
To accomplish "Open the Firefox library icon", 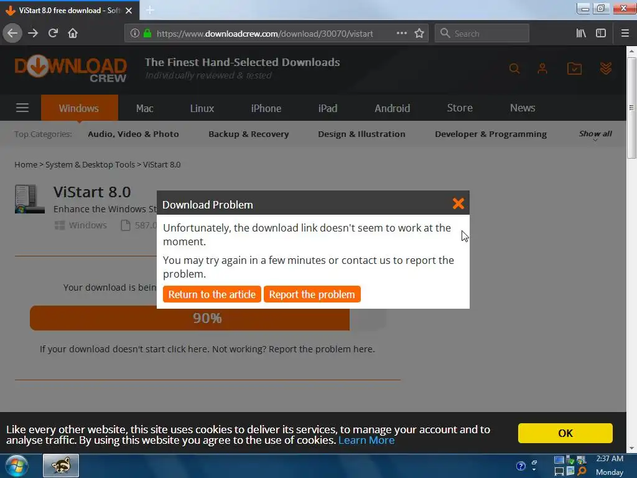I will coord(581,34).
